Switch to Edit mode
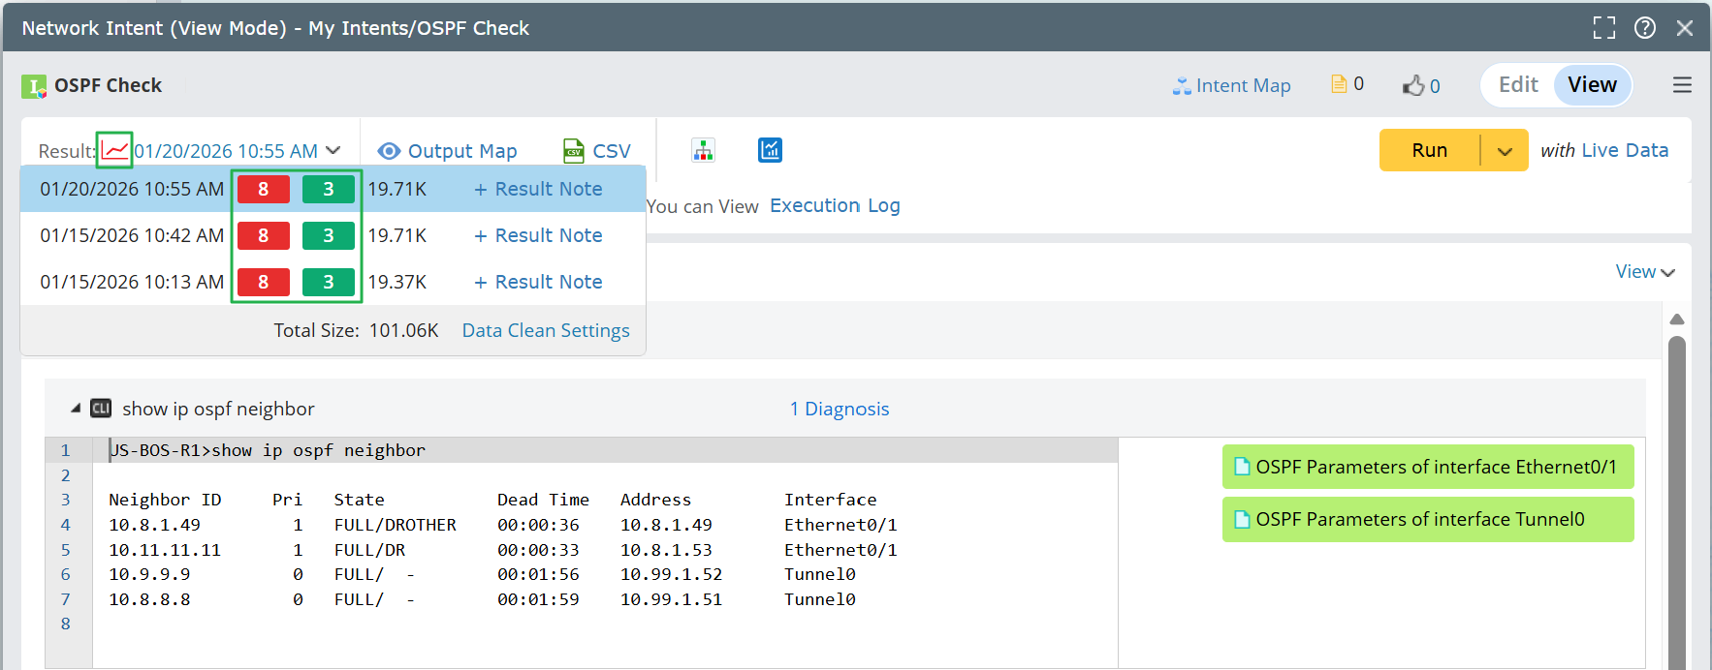Screen dimensions: 1712x670 1518,85
